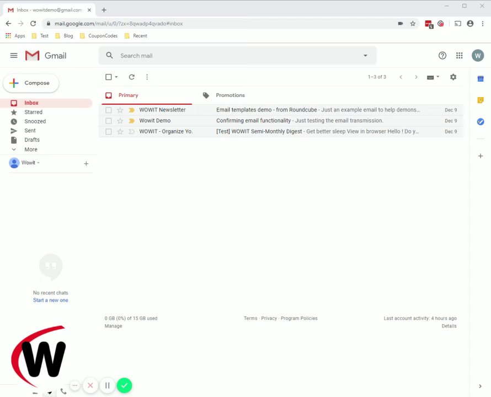Open the input tools keyboard icon

[x=430, y=77]
